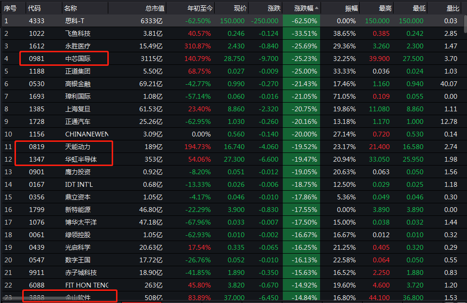Open 光启科学 stock row
The height and width of the screenshot is (303, 467).
coord(233,247)
